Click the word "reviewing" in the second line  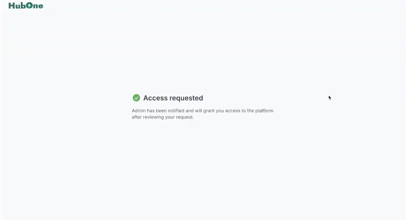pyautogui.click(x=153, y=117)
